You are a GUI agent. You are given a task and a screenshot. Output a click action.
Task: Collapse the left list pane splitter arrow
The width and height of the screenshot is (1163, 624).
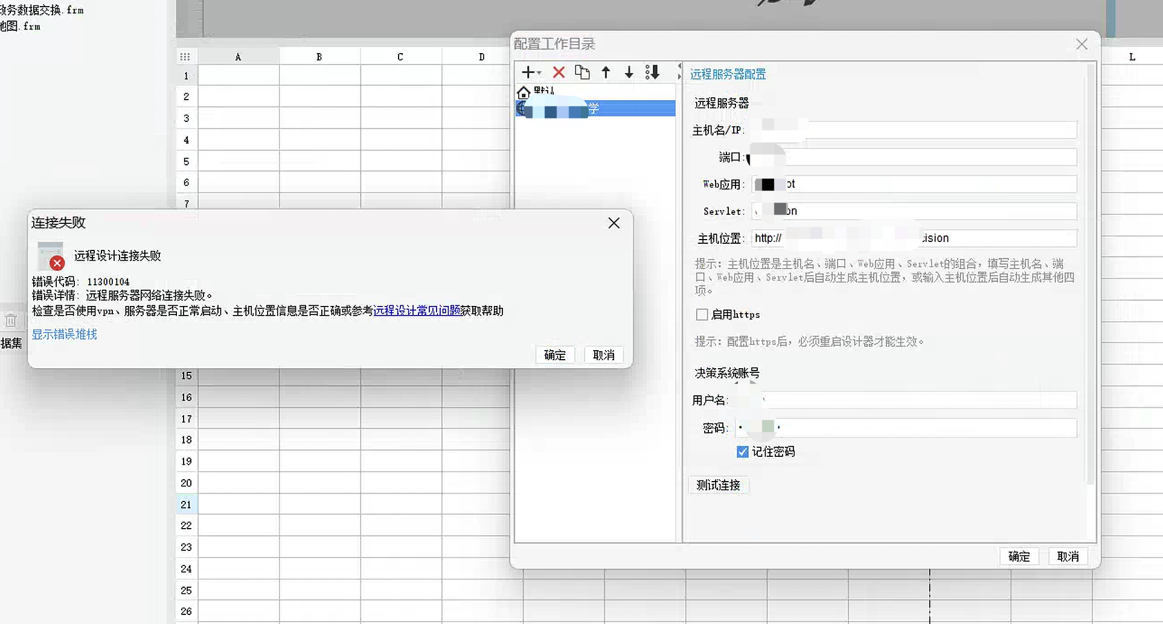click(x=679, y=66)
